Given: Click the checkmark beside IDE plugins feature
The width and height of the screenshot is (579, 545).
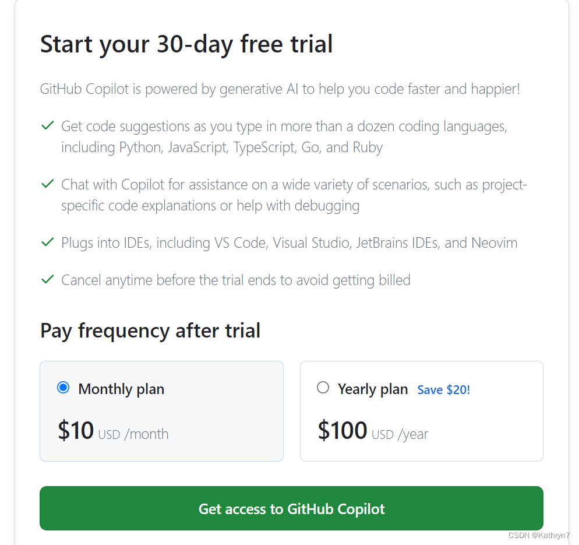Looking at the screenshot, I should click(x=47, y=242).
